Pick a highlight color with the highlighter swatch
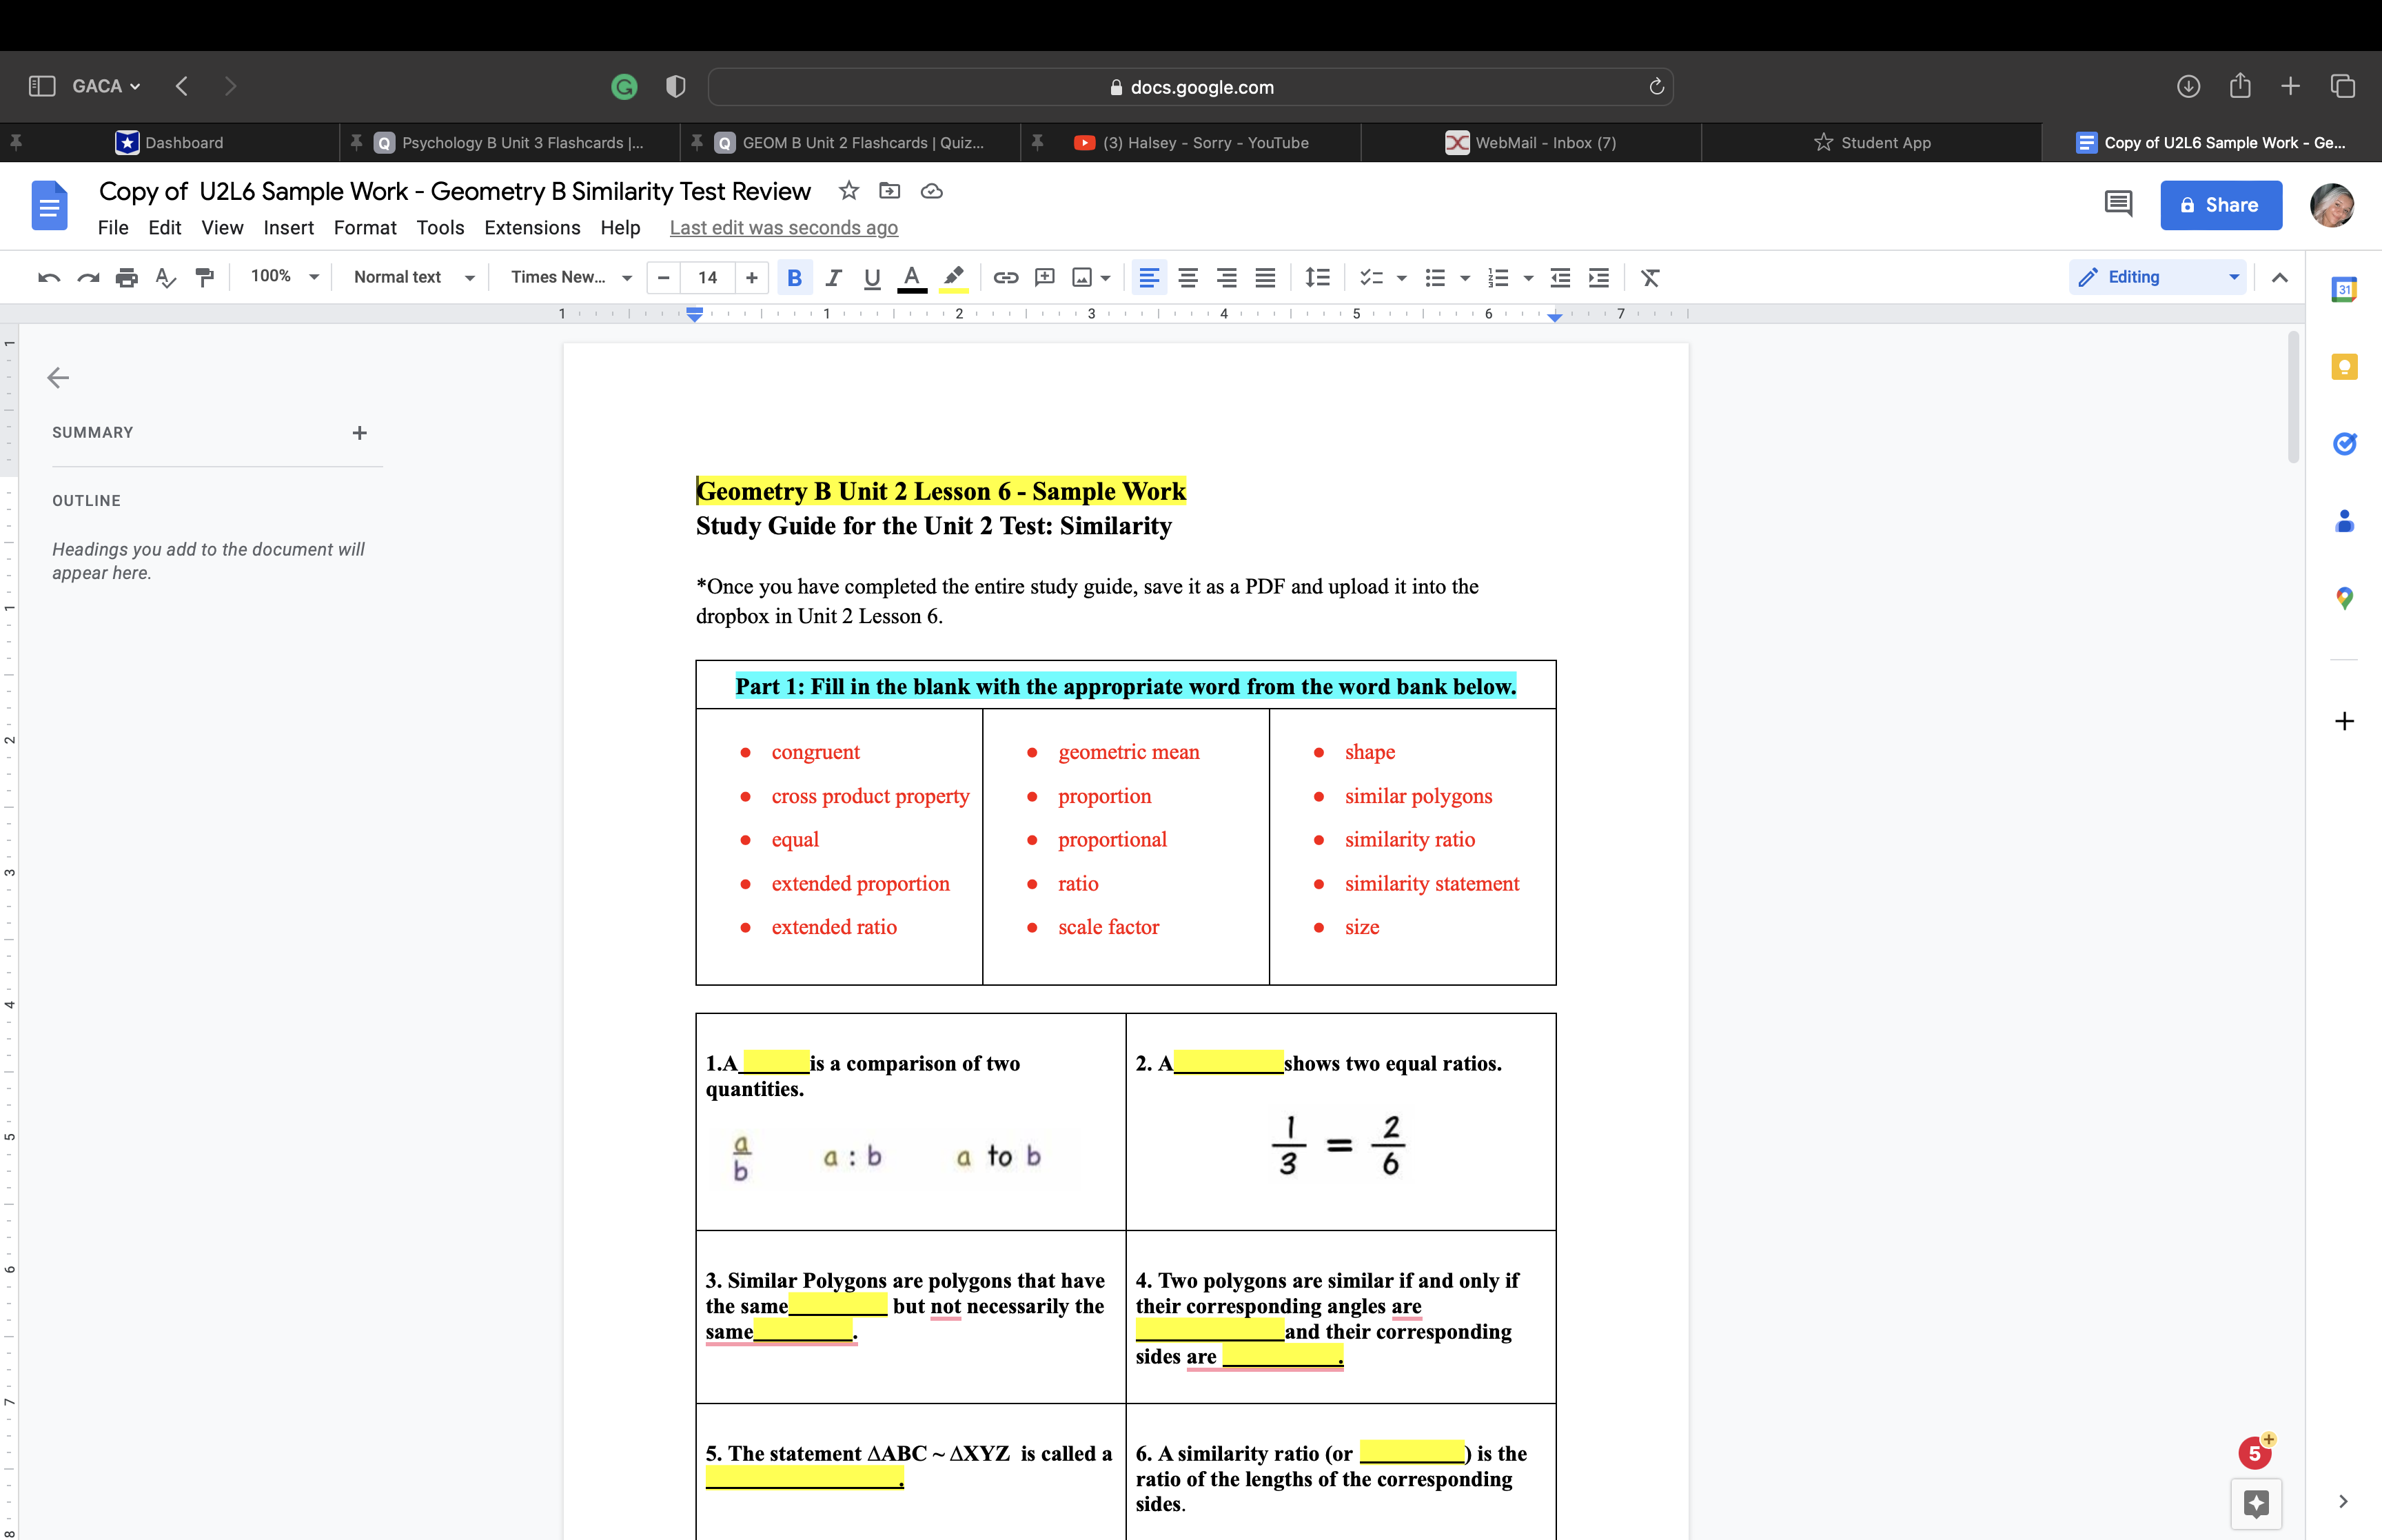Image resolution: width=2382 pixels, height=1540 pixels. 953,277
